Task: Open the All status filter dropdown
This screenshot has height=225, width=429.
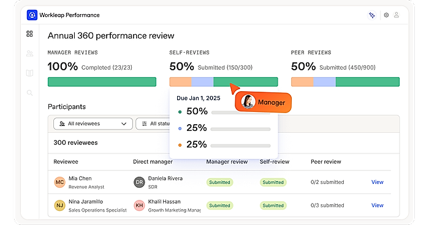Action: click(153, 124)
